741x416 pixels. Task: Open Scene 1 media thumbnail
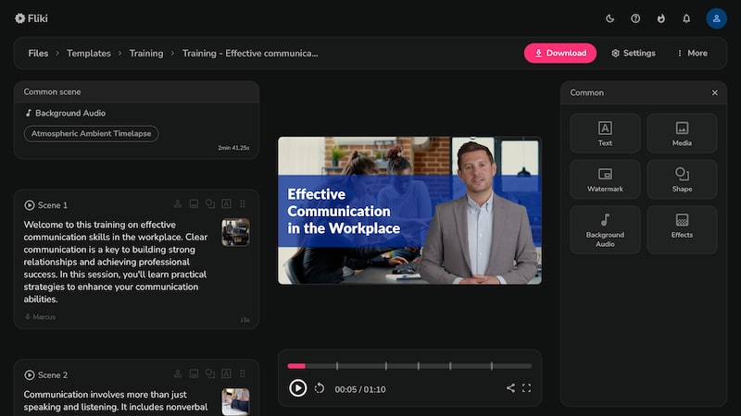pyautogui.click(x=235, y=232)
